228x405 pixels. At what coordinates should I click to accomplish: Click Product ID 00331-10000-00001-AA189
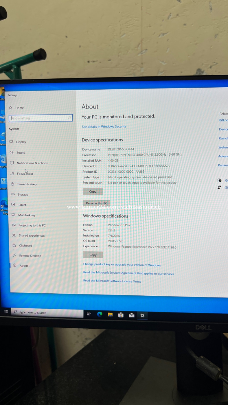[x=126, y=172]
